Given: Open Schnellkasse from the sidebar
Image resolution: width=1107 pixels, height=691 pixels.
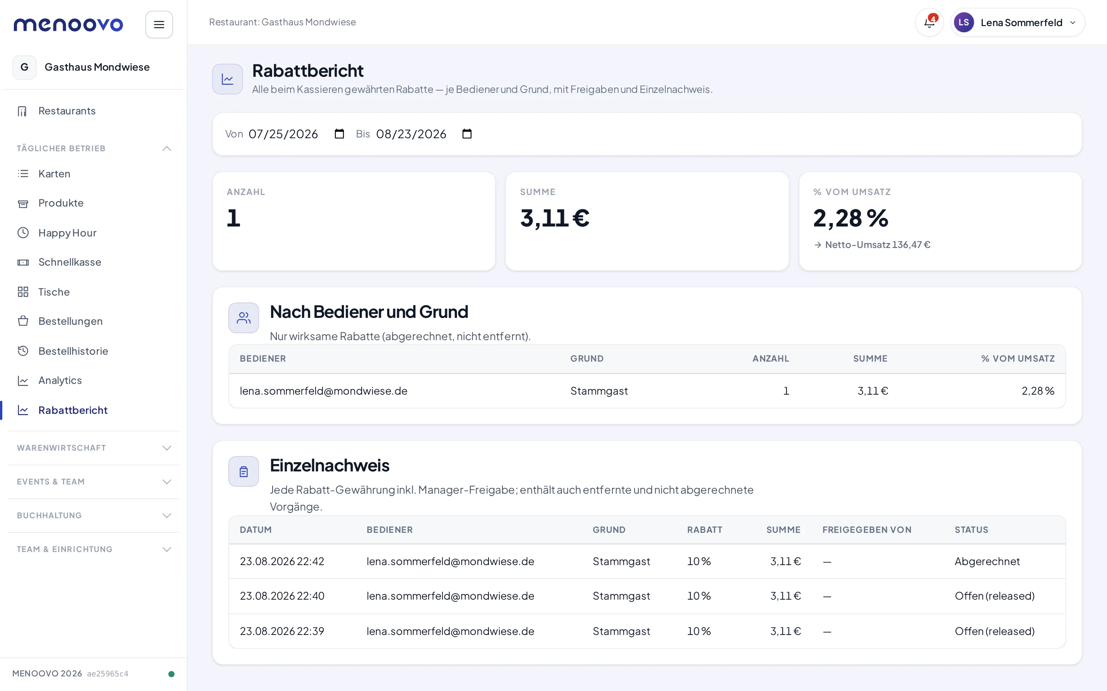Looking at the screenshot, I should tap(93, 262).
